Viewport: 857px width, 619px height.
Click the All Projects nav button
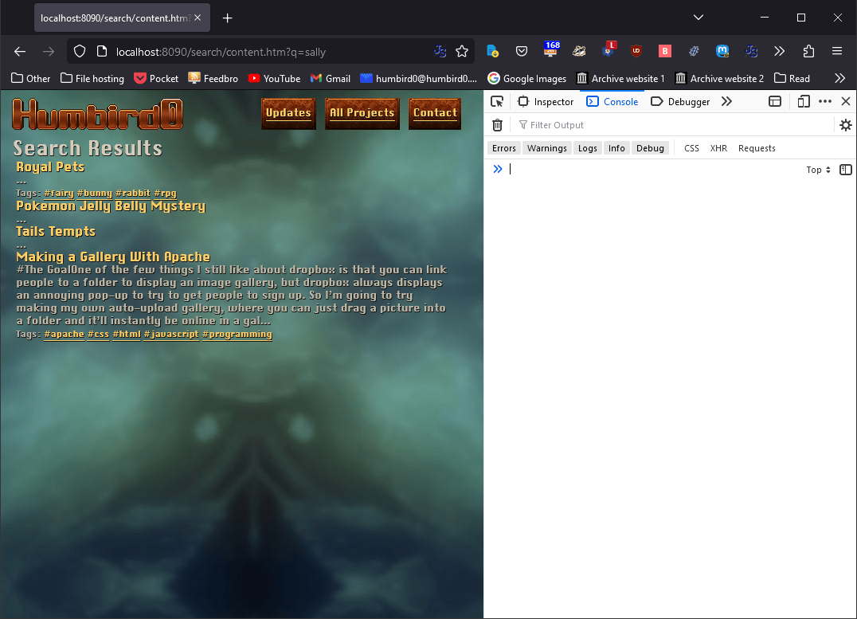[x=362, y=113]
